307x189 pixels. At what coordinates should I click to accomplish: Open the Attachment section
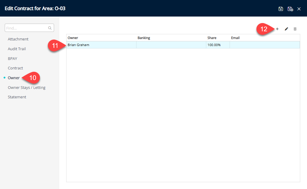coord(18,39)
